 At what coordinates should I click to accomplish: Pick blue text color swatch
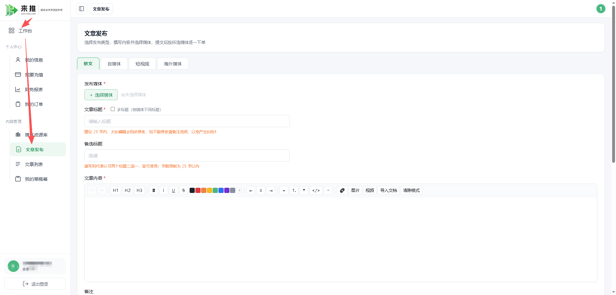[x=221, y=190]
